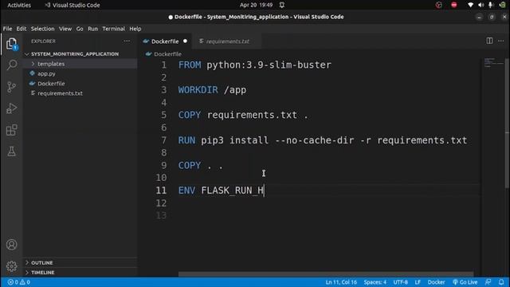Click the RUN keyword on line 7

pyautogui.click(x=186, y=140)
